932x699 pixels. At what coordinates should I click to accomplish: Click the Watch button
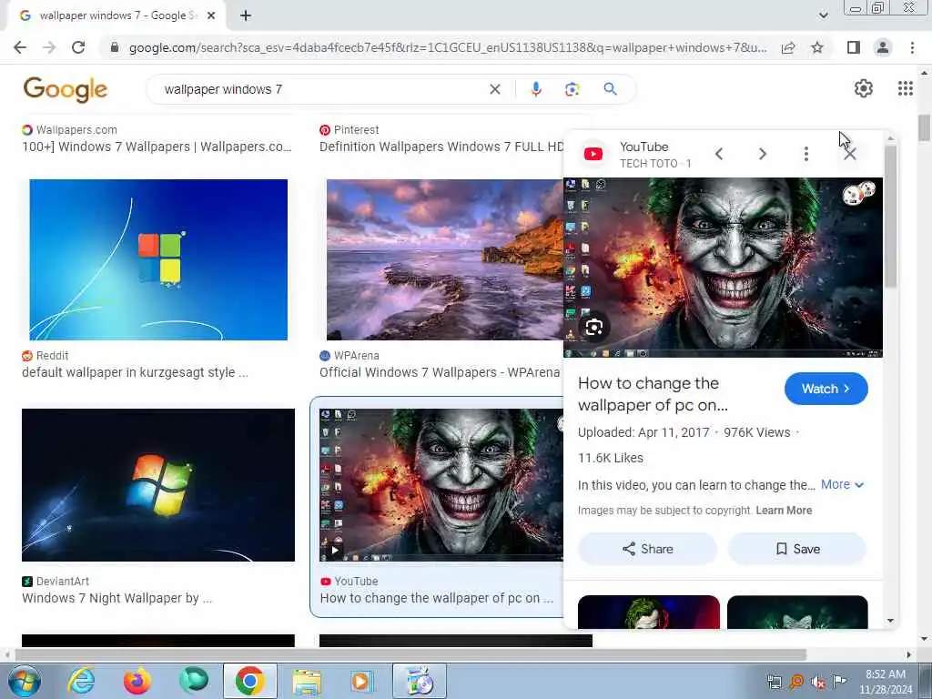[x=826, y=389]
